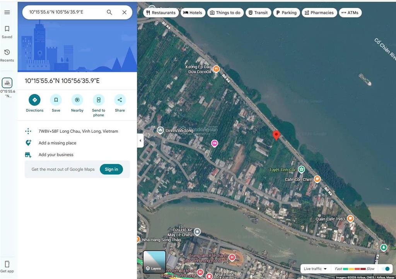Viewport: 396px width, 279px height.
Task: Open Nhà Thuốc pharmacy marker
Action: click(x=209, y=276)
